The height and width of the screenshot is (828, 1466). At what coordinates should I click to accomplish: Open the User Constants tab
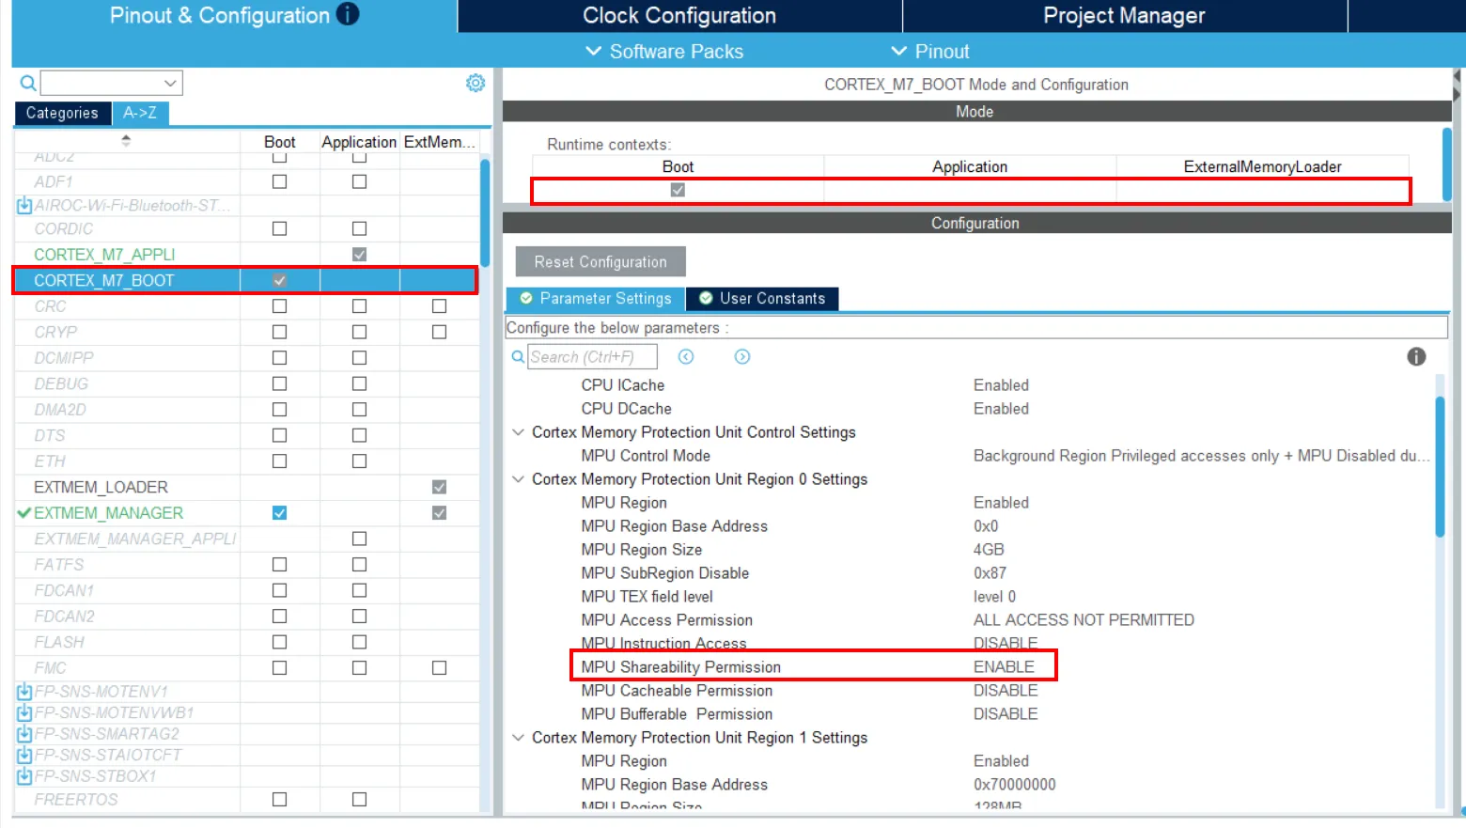coord(762,299)
